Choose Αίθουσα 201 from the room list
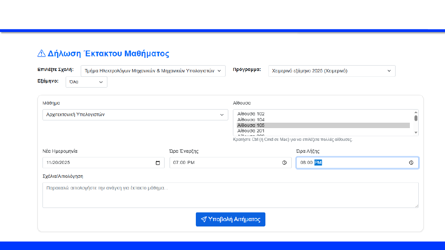The image size is (445, 250). coord(251,131)
